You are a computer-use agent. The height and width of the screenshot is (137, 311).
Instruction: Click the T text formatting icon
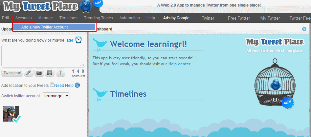(x=60, y=73)
